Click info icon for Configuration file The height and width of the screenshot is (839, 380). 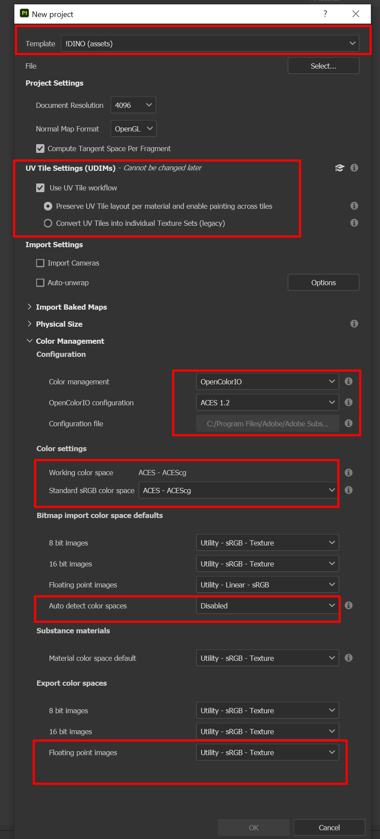(x=349, y=423)
